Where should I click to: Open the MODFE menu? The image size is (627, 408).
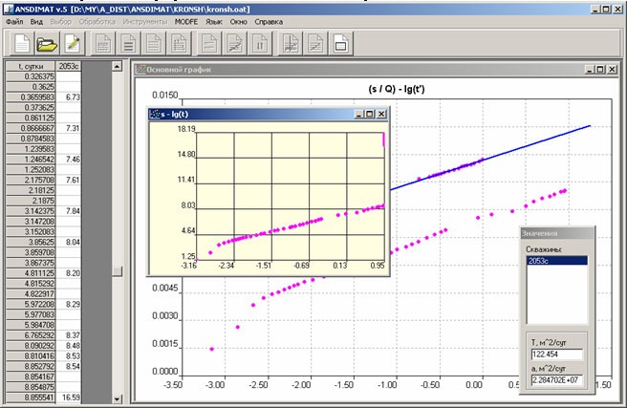tap(187, 20)
